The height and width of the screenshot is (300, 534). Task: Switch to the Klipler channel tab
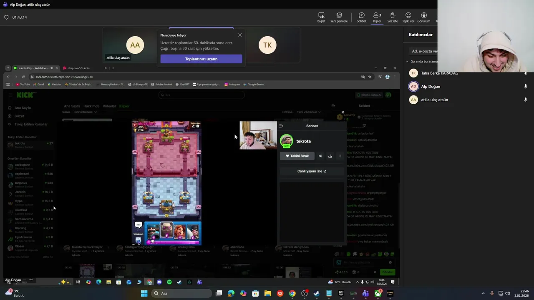(x=124, y=106)
